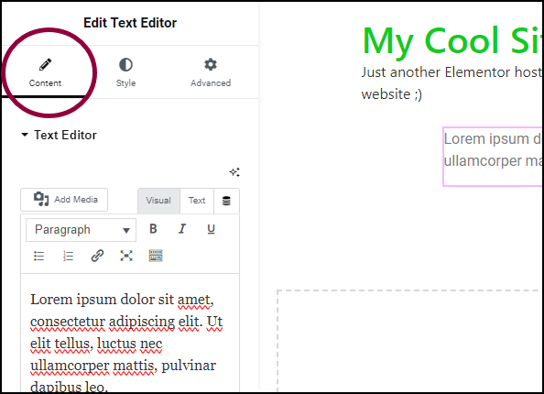Switch to the Content tab

(x=45, y=72)
